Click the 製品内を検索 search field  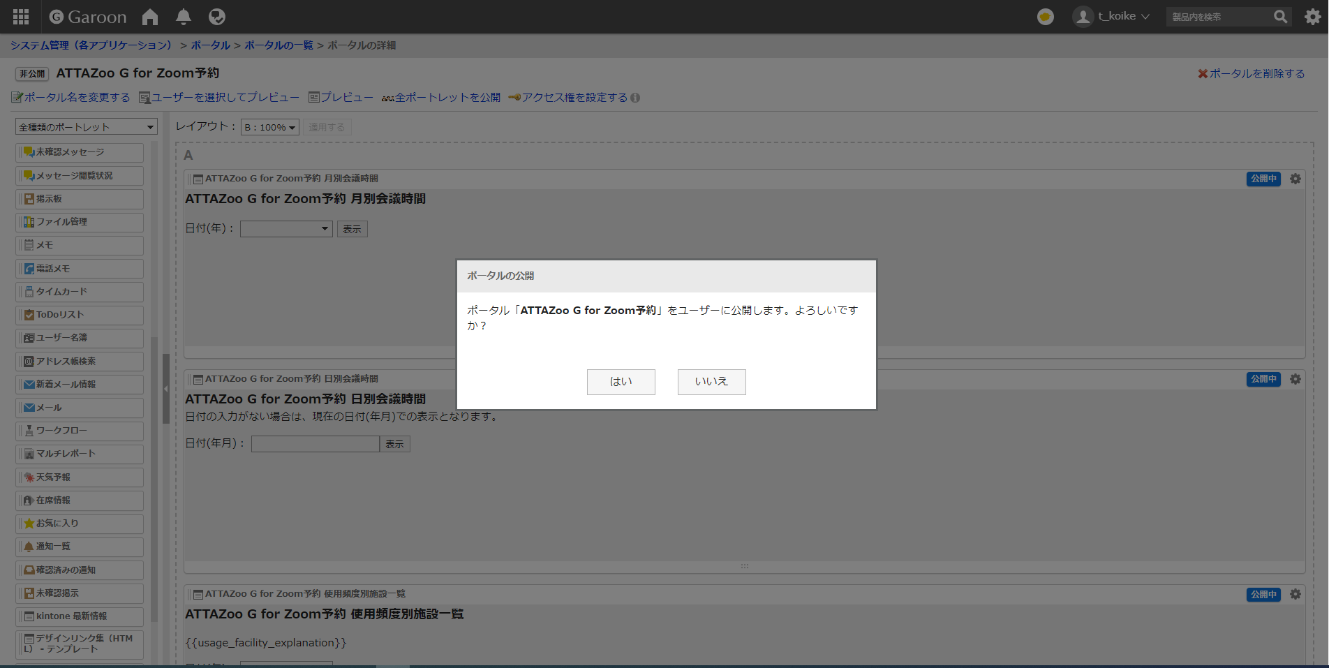click(1218, 17)
